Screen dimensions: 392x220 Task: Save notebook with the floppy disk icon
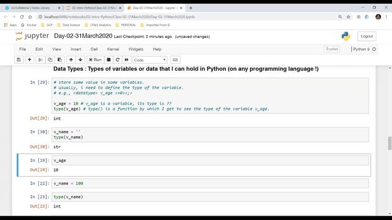(19, 60)
